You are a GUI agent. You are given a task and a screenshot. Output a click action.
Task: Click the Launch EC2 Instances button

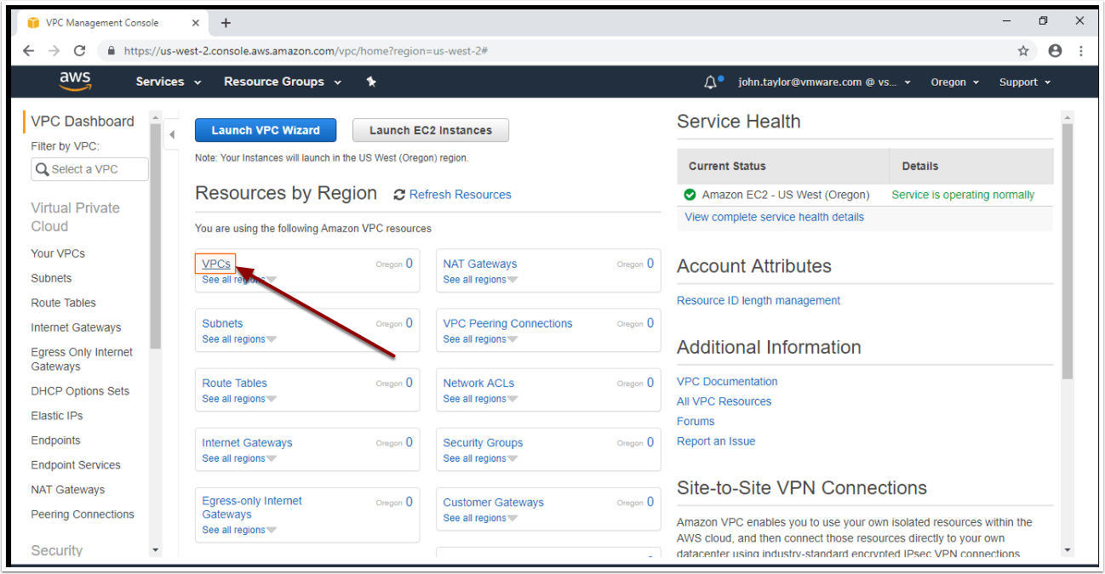pos(430,130)
